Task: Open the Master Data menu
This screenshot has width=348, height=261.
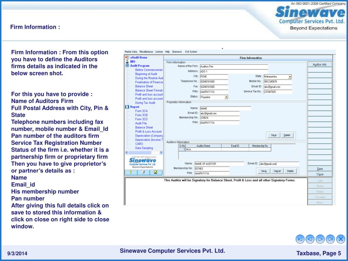Action: (x=131, y=52)
